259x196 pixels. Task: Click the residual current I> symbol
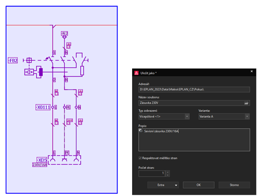point(29,72)
